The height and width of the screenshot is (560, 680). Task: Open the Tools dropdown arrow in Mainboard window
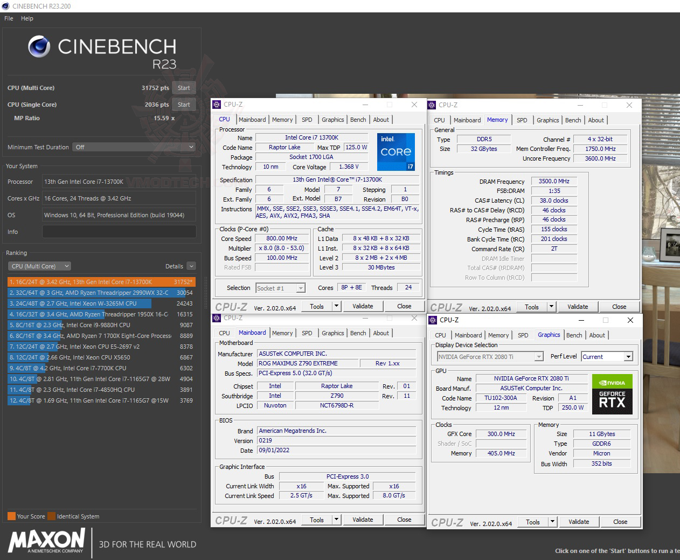click(336, 520)
